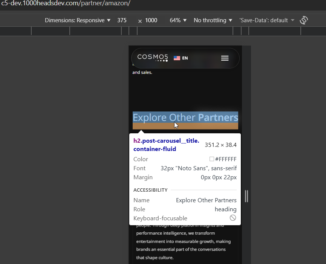Image resolution: width=326 pixels, height=264 pixels.
Task: Click the not keyboard-focusable indicator icon
Action: [233, 218]
